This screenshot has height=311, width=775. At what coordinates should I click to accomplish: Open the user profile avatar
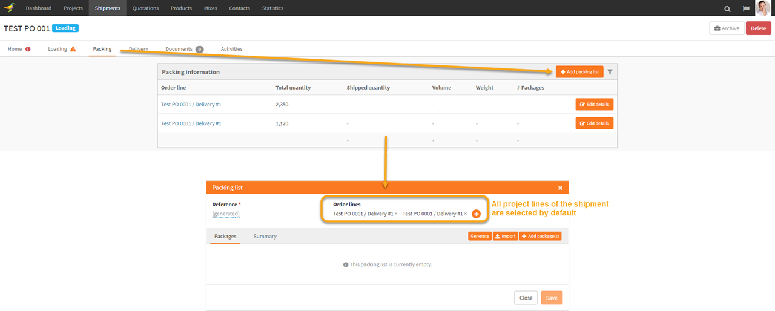[763, 8]
